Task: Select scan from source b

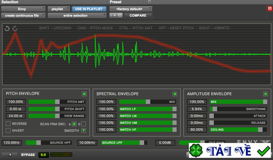Action: (x=84, y=124)
